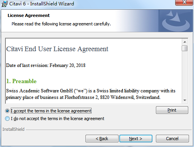Click the 'Date of last revision' line

pyautogui.click(x=46, y=65)
